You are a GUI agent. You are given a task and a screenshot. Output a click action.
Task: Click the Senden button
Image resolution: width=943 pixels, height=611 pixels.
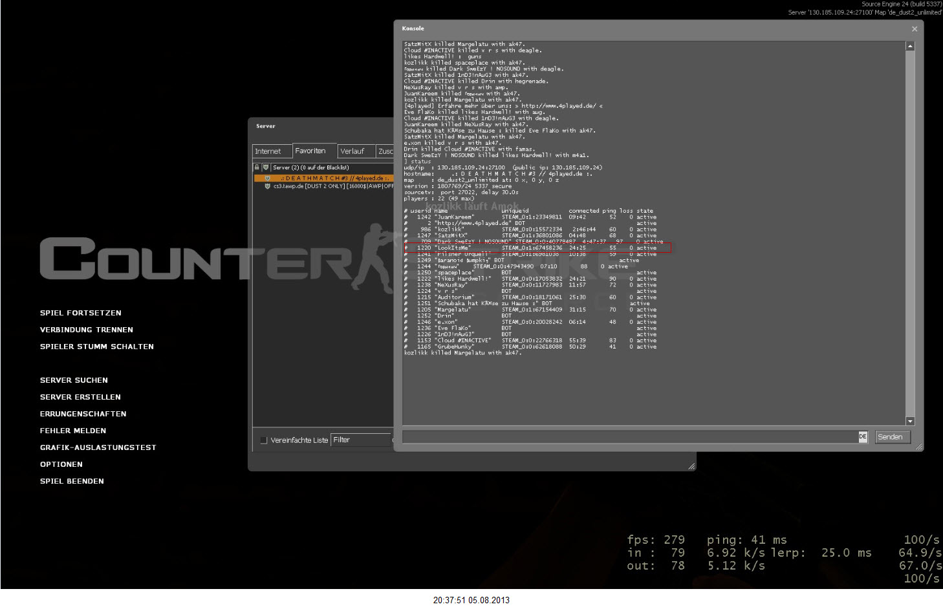point(893,437)
